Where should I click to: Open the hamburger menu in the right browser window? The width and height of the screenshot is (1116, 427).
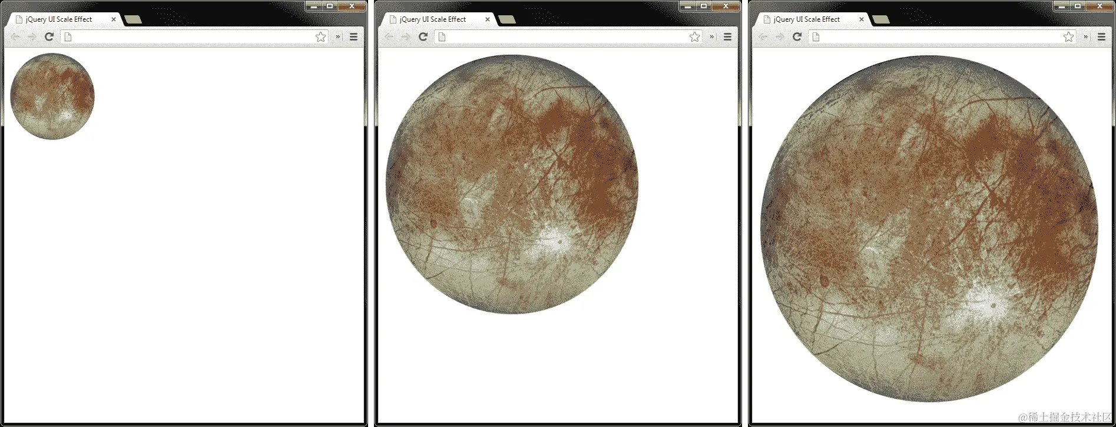[x=1101, y=36]
